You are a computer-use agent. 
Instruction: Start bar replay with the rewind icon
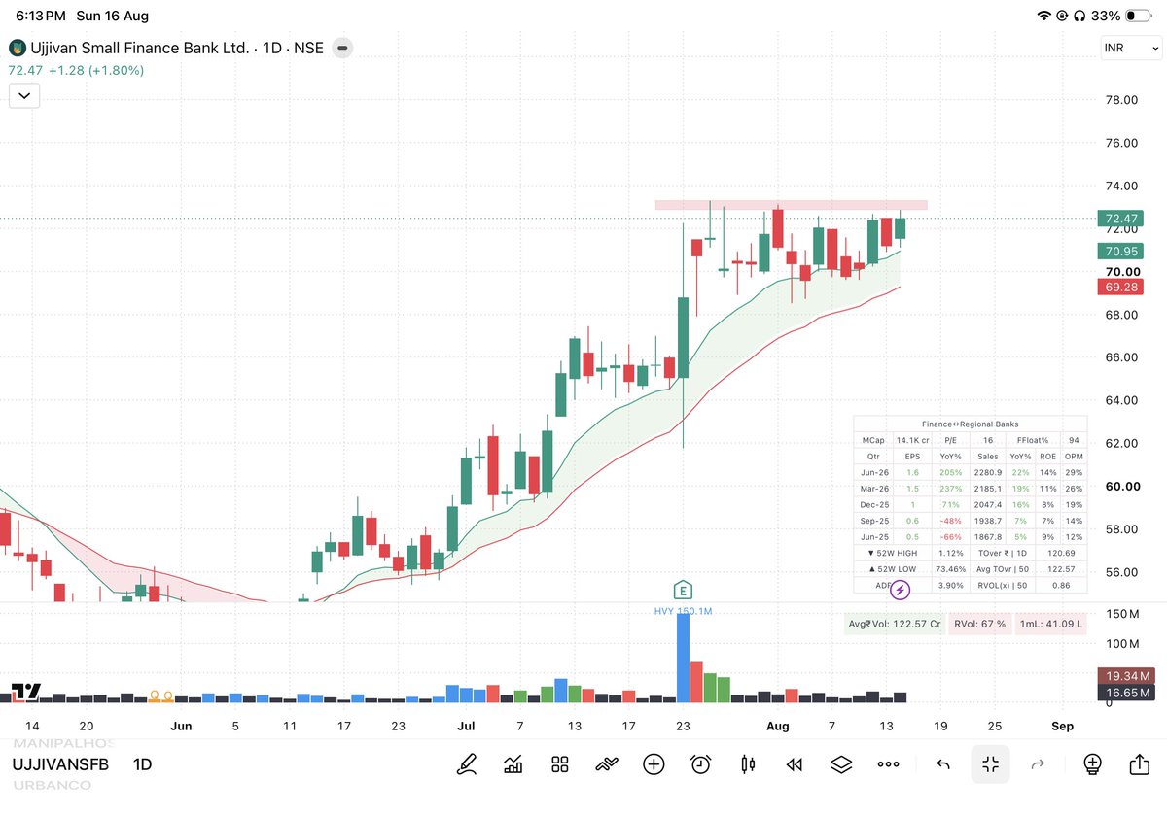[795, 764]
